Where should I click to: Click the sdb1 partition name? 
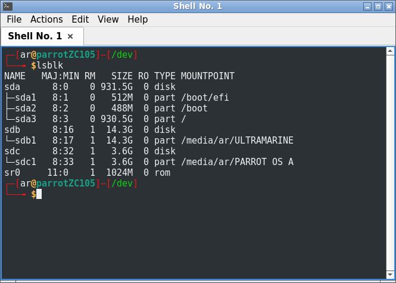coord(26,140)
